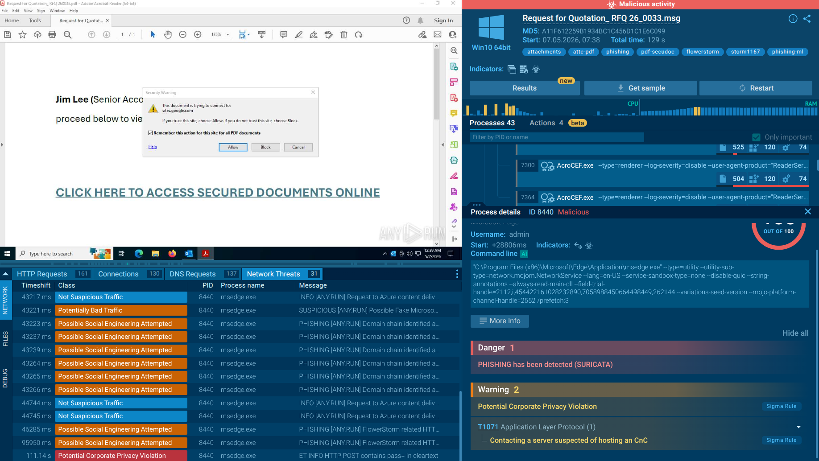Click the Filter by PID or name field
Image resolution: width=819 pixels, height=461 pixels.
557,137
